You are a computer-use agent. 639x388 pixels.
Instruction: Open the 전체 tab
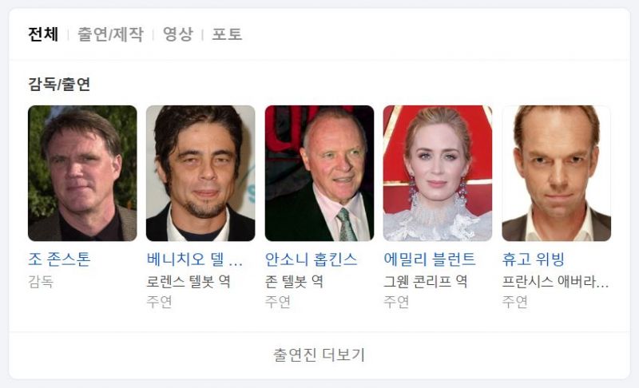click(43, 34)
